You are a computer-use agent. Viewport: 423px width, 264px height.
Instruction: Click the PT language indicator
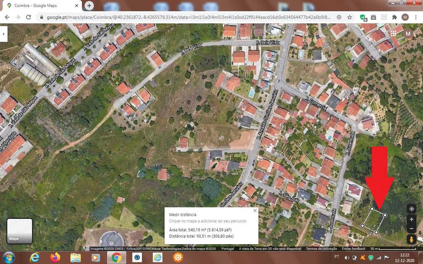pos(337,257)
